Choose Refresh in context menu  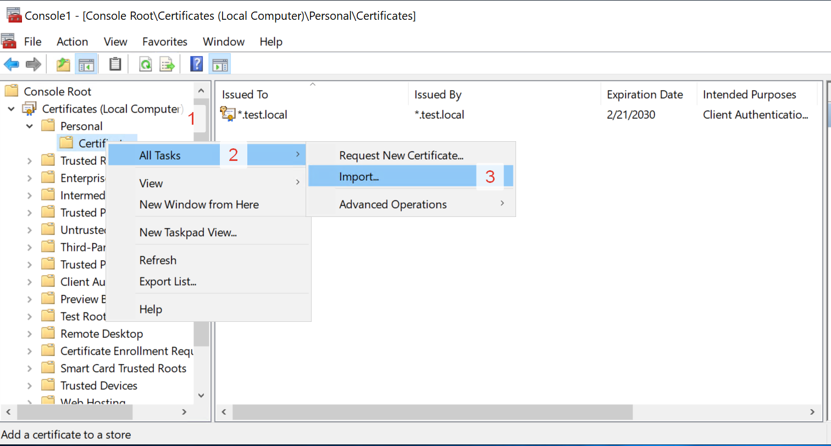click(x=208, y=260)
